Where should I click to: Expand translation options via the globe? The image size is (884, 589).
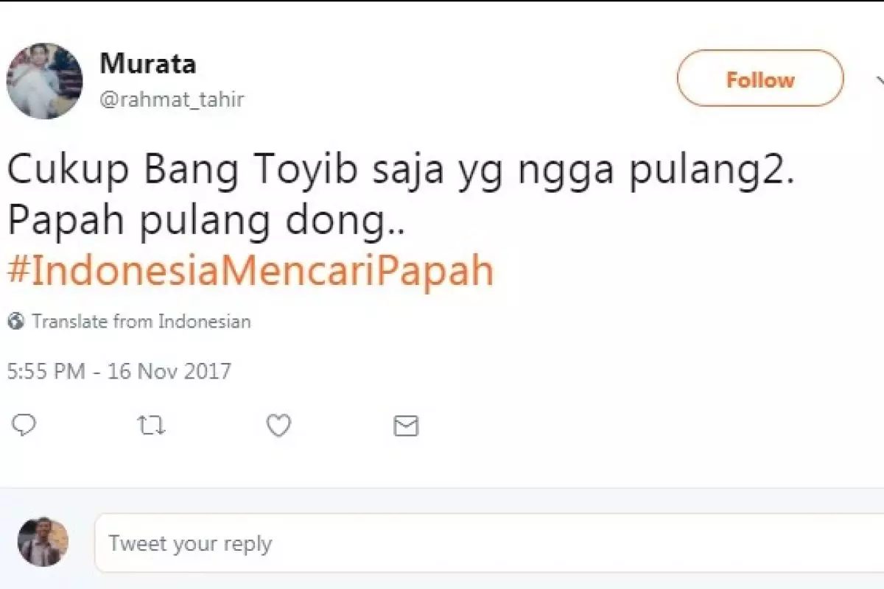(15, 320)
